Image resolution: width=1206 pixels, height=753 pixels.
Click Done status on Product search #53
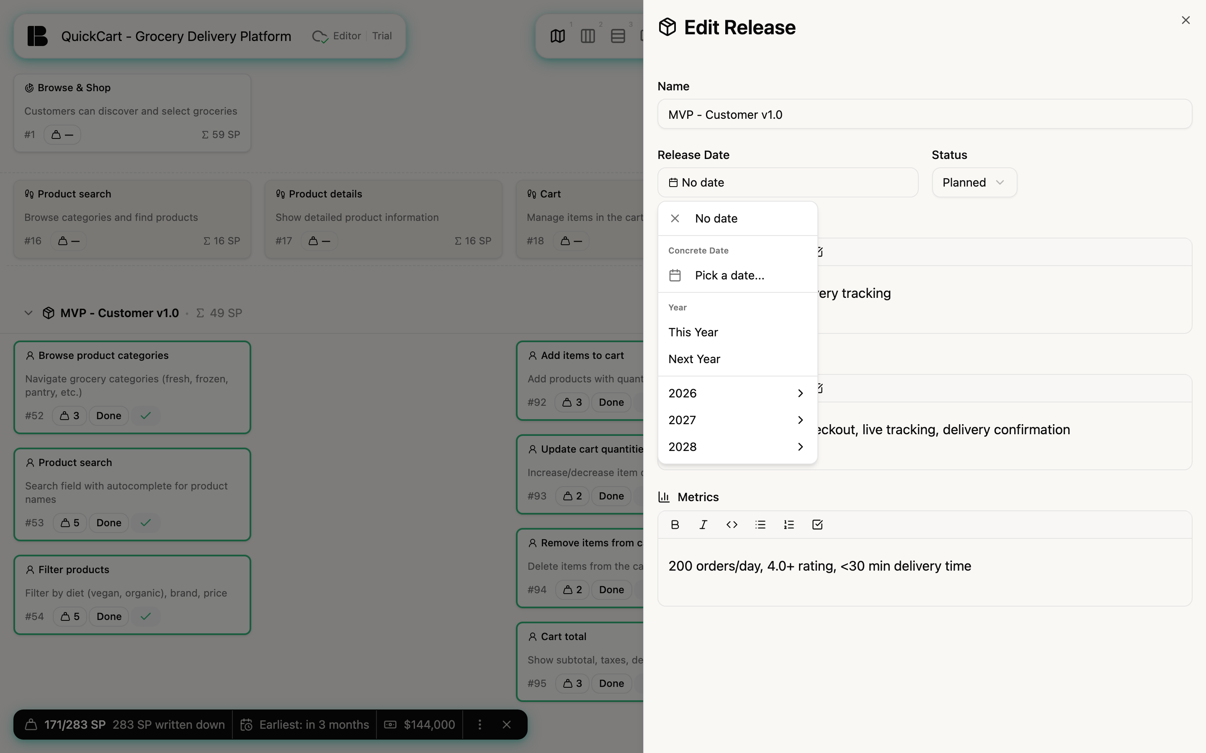coord(108,522)
